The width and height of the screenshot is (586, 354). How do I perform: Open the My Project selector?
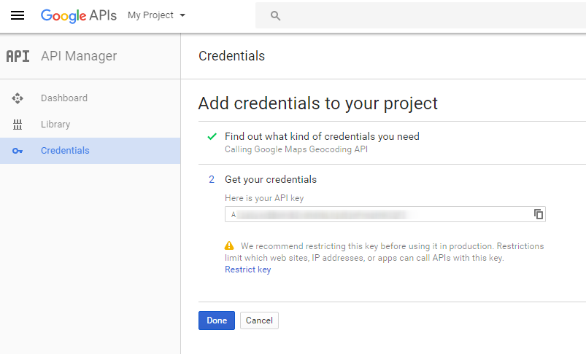coord(156,15)
